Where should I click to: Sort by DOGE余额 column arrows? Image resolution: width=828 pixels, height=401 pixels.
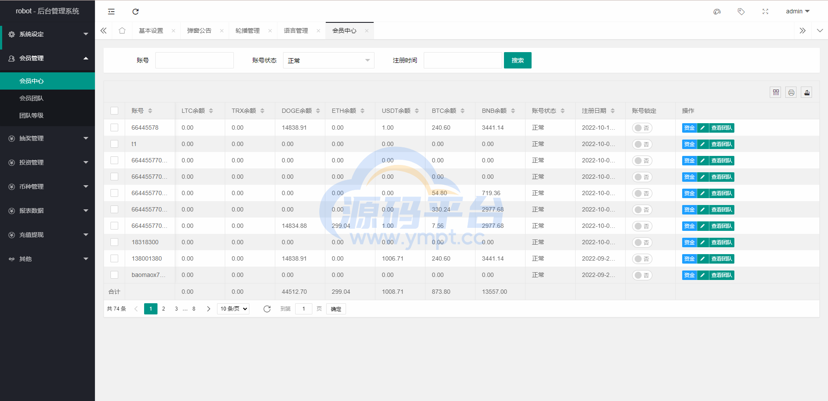(x=318, y=111)
